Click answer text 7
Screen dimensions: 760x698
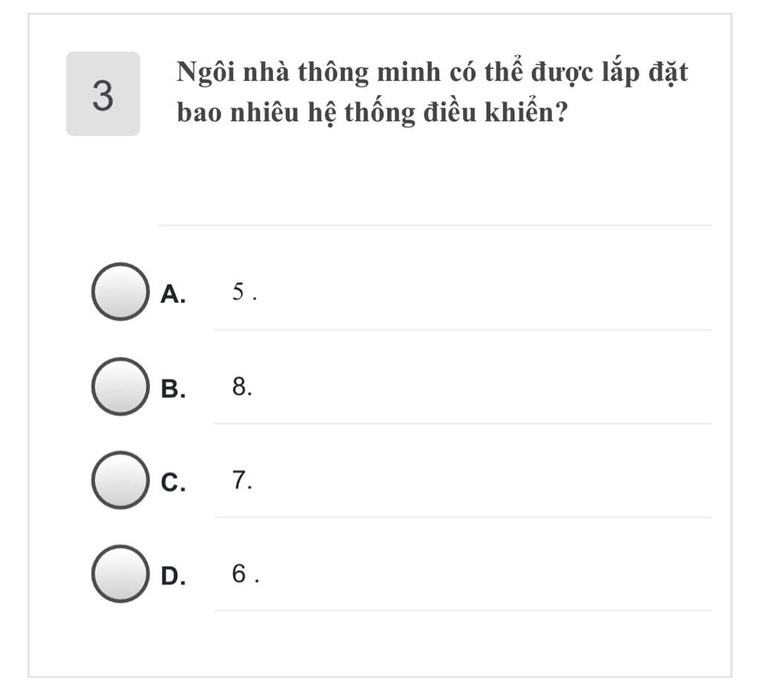[x=239, y=480]
